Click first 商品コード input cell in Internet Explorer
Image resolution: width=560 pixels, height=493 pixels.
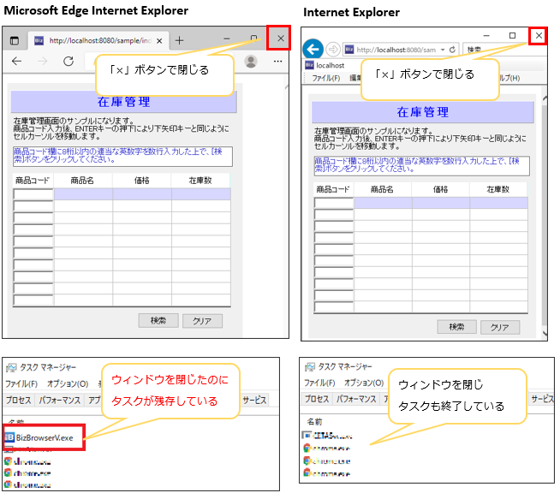coord(334,203)
